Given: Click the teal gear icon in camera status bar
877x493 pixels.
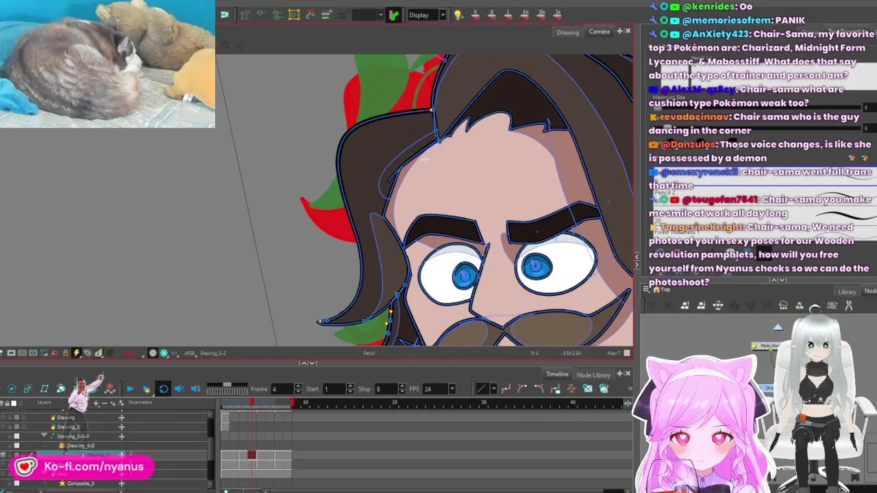Looking at the screenshot, I should (164, 353).
